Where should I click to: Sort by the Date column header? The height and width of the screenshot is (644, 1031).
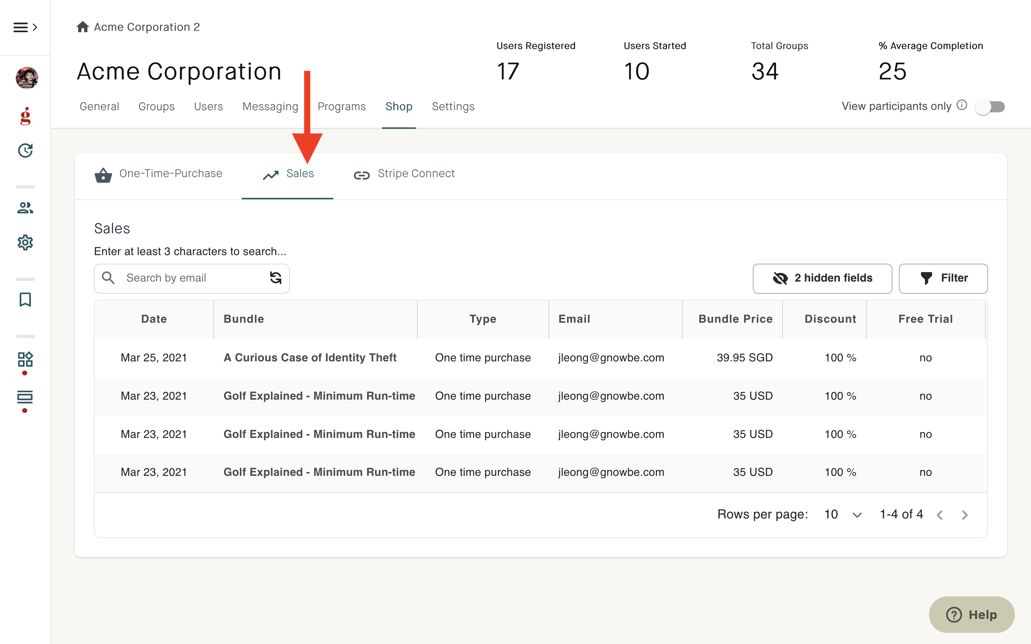click(154, 319)
